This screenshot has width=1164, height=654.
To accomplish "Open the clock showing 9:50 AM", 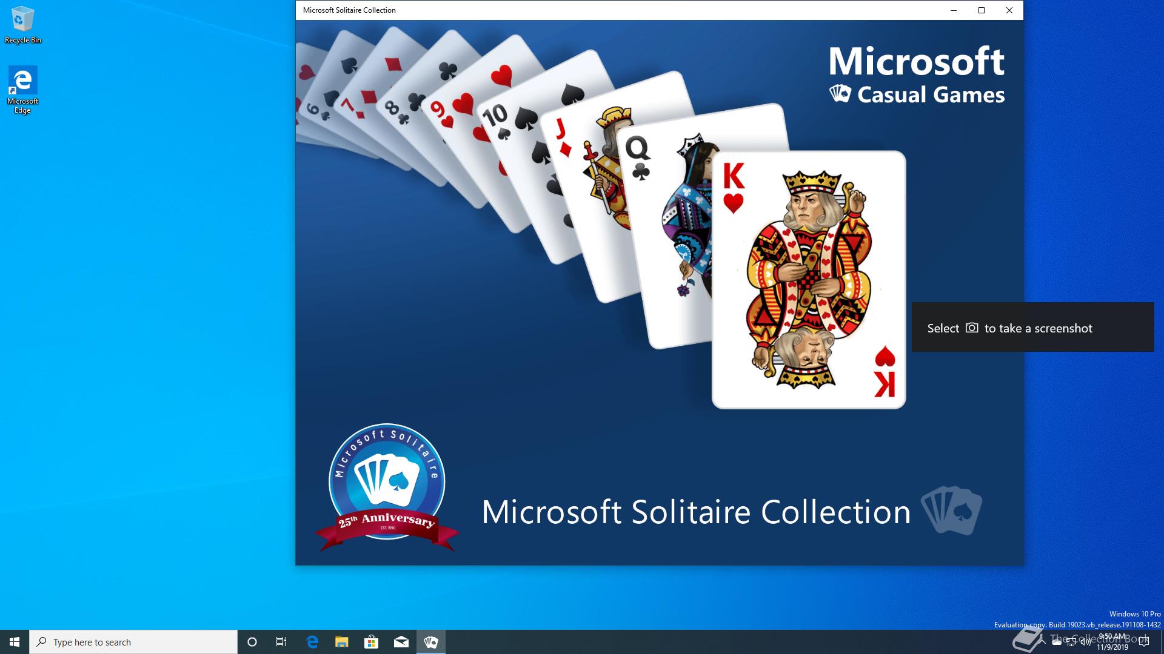I will (1112, 642).
